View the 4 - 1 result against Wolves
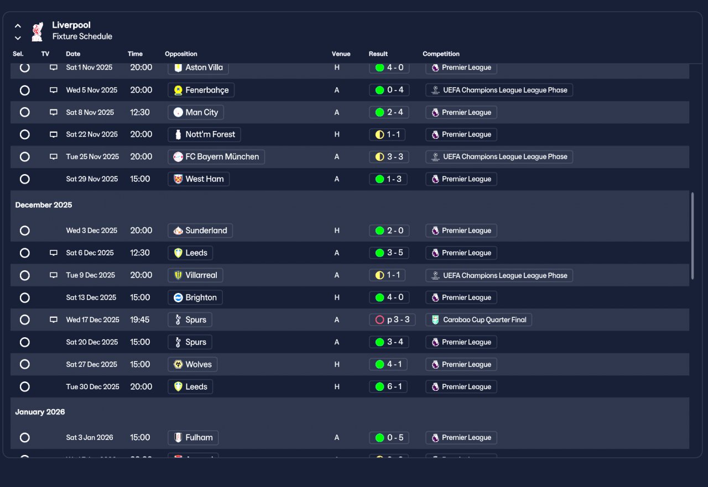Screen dimensions: 708x487 click(x=389, y=364)
